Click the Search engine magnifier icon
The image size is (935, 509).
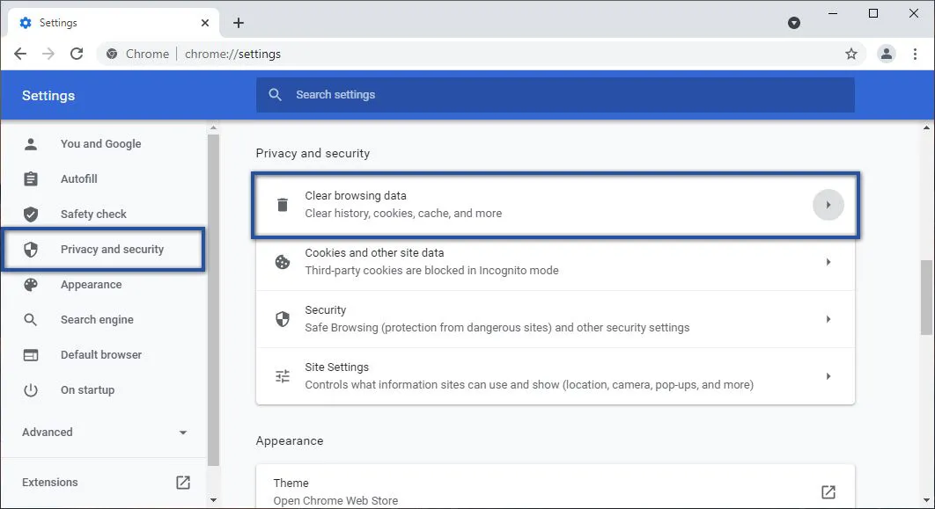(x=31, y=319)
